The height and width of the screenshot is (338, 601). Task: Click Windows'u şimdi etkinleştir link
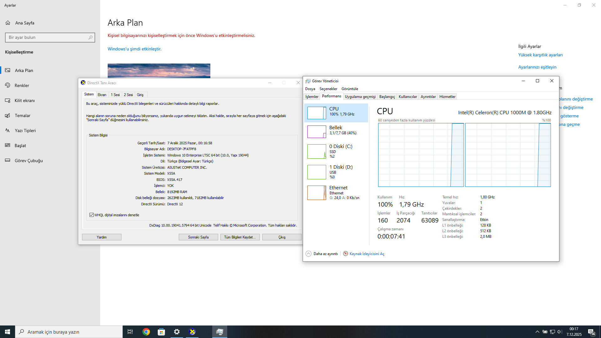point(135,49)
